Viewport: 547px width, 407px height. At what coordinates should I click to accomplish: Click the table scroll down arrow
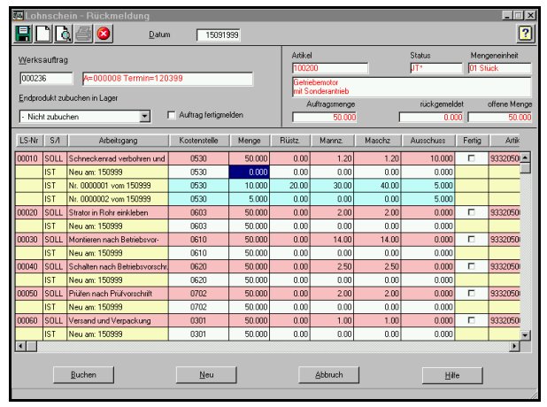click(x=526, y=335)
